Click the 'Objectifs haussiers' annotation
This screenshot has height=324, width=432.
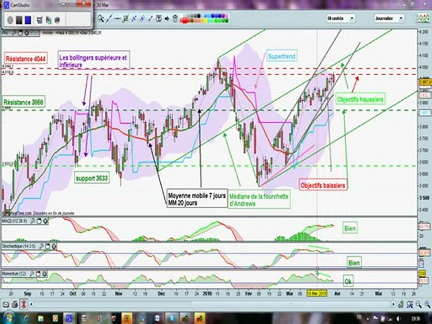[x=360, y=99]
